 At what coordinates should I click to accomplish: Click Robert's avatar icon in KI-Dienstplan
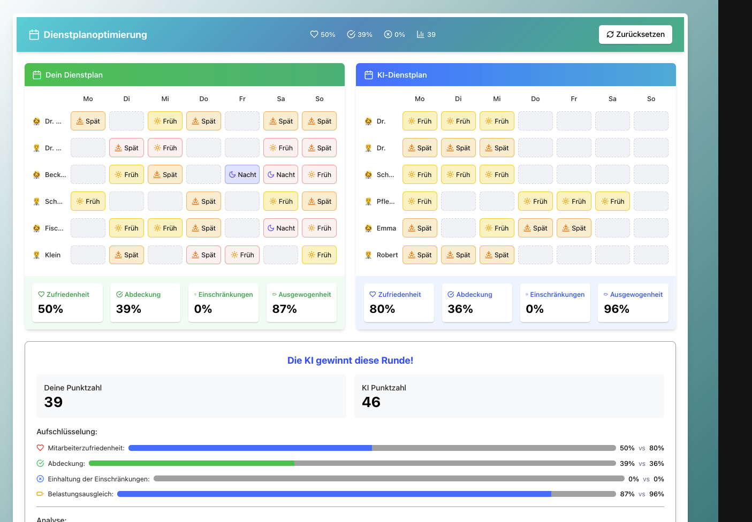[x=368, y=255]
